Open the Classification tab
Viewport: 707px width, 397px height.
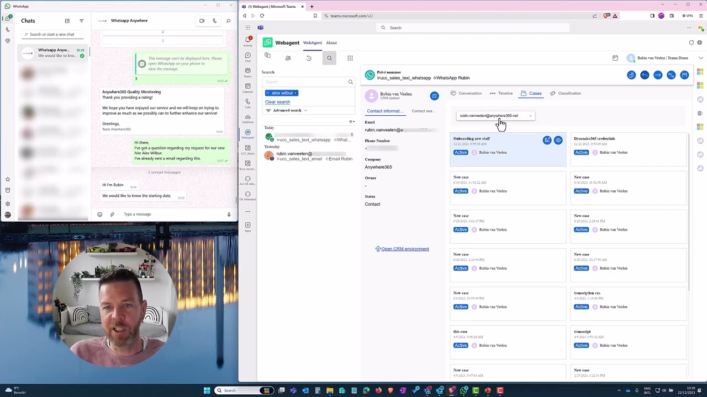coord(566,93)
